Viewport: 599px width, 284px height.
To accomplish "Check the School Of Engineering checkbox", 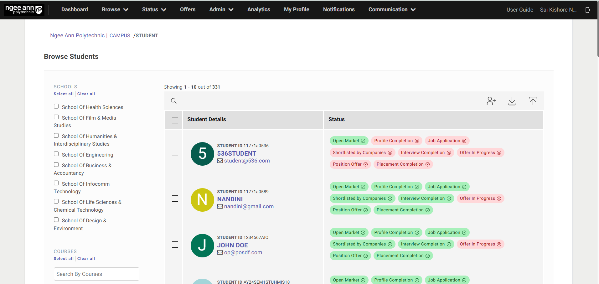I will coord(56,154).
